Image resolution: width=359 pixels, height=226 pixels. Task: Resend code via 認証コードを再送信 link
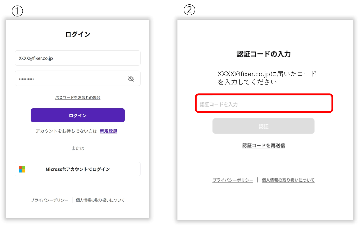click(264, 145)
